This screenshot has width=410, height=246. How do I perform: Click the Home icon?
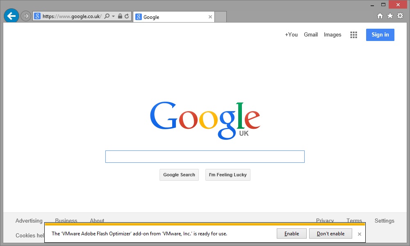380,16
